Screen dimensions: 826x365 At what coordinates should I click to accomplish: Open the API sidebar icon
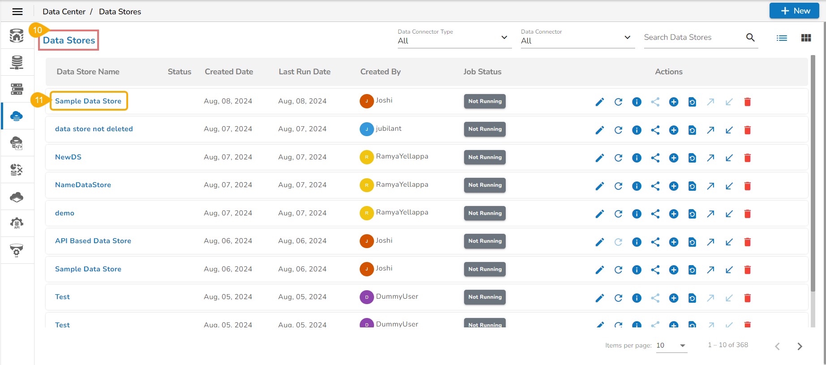pos(17,223)
